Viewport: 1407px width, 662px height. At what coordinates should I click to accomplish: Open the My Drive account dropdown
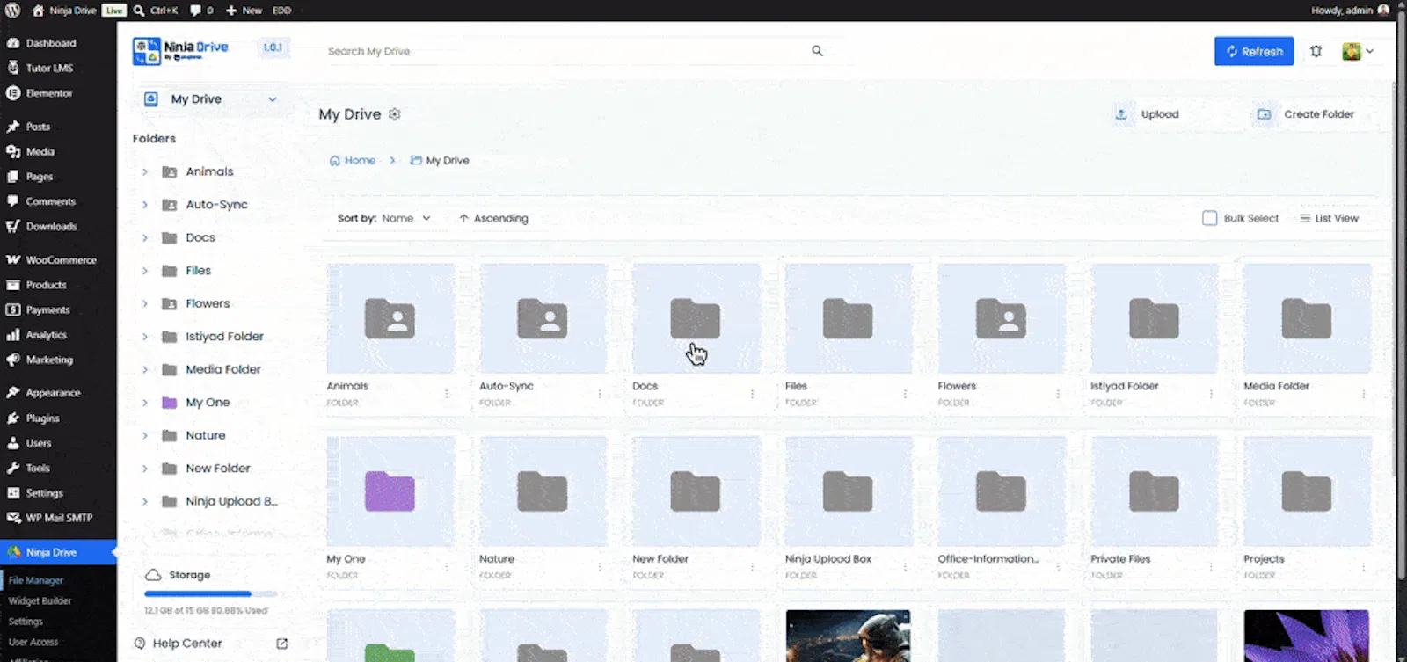(x=211, y=99)
